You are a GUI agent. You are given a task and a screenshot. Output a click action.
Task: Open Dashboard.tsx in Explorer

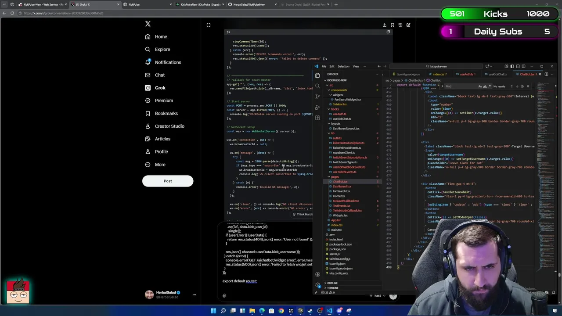pos(342,187)
